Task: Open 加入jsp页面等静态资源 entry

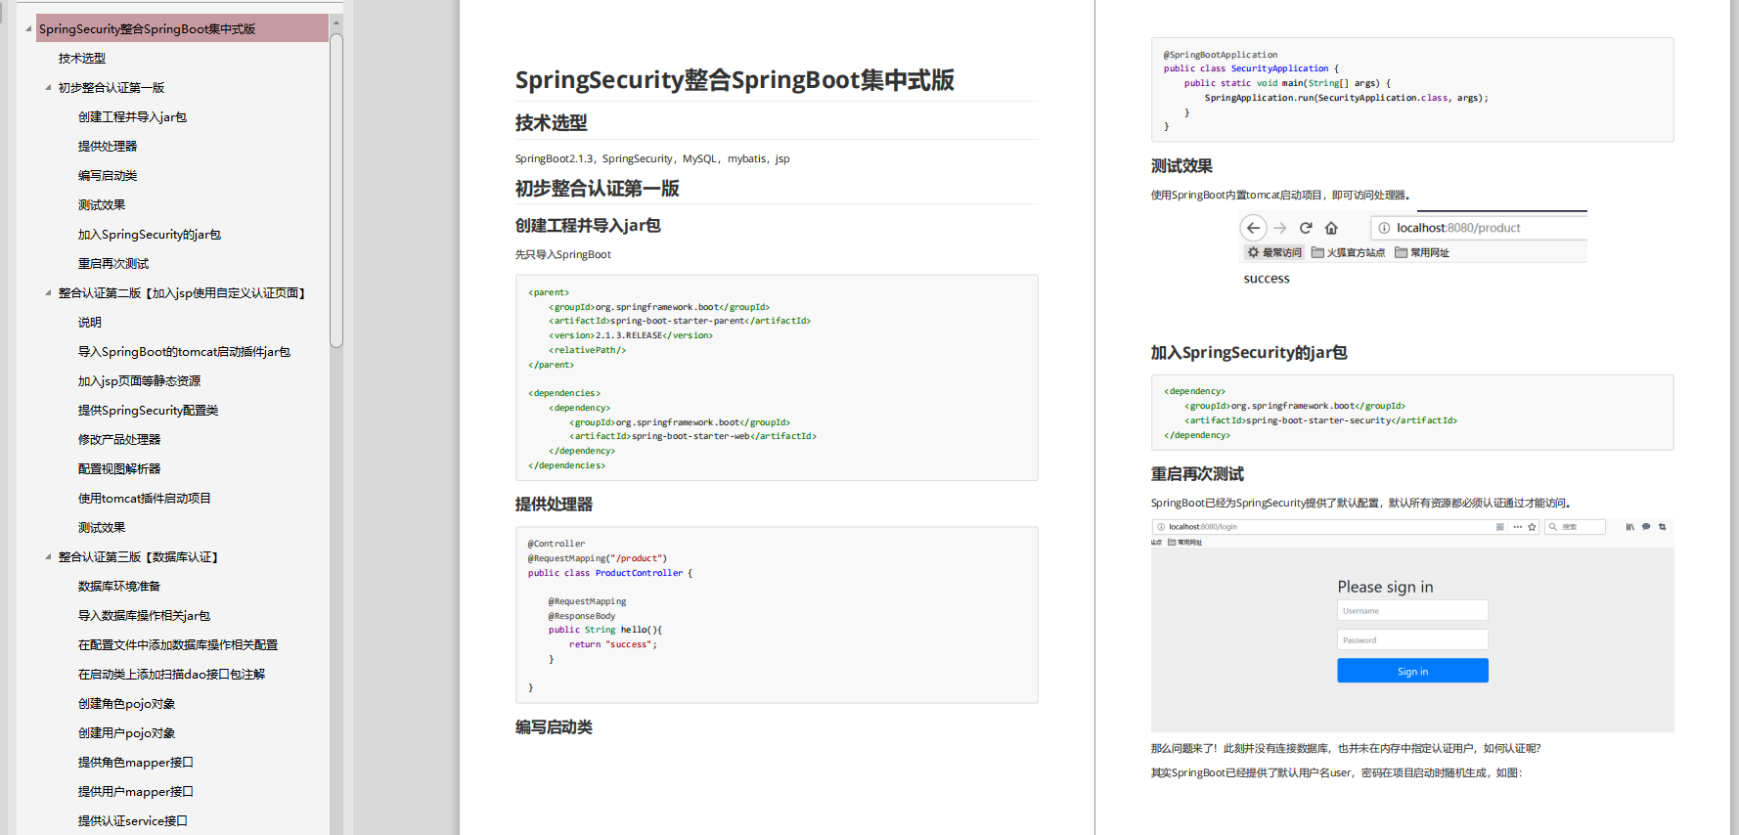Action: click(139, 381)
